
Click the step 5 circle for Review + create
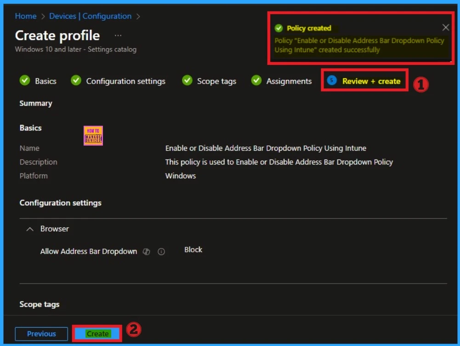(x=332, y=80)
